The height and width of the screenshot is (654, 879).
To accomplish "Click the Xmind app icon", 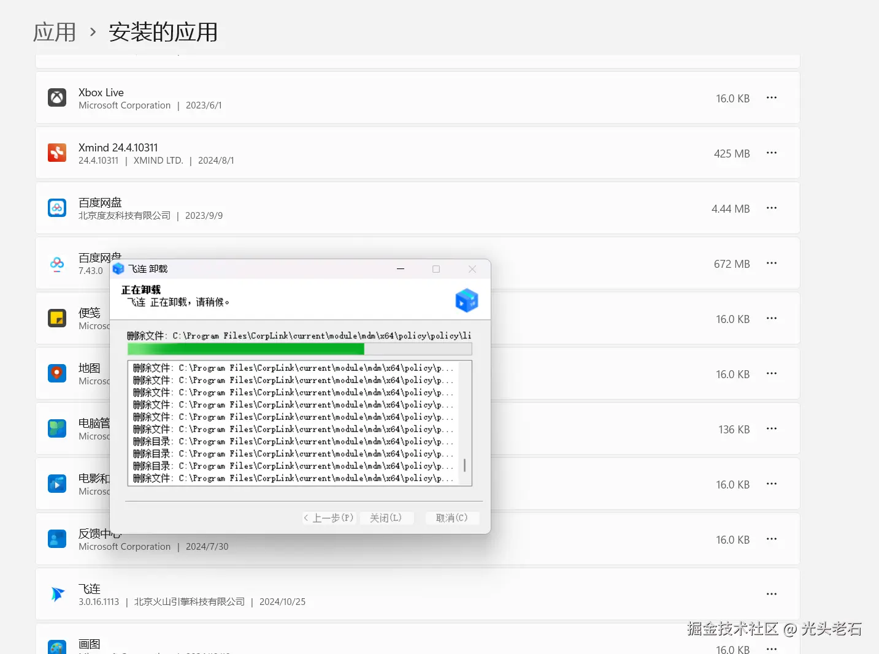I will (57, 153).
